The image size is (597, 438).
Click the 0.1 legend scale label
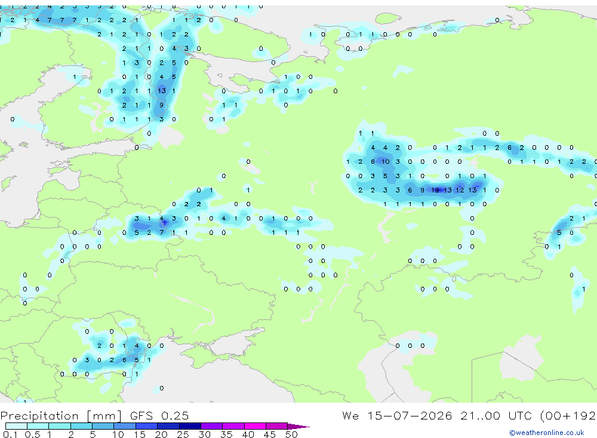[x=10, y=434]
